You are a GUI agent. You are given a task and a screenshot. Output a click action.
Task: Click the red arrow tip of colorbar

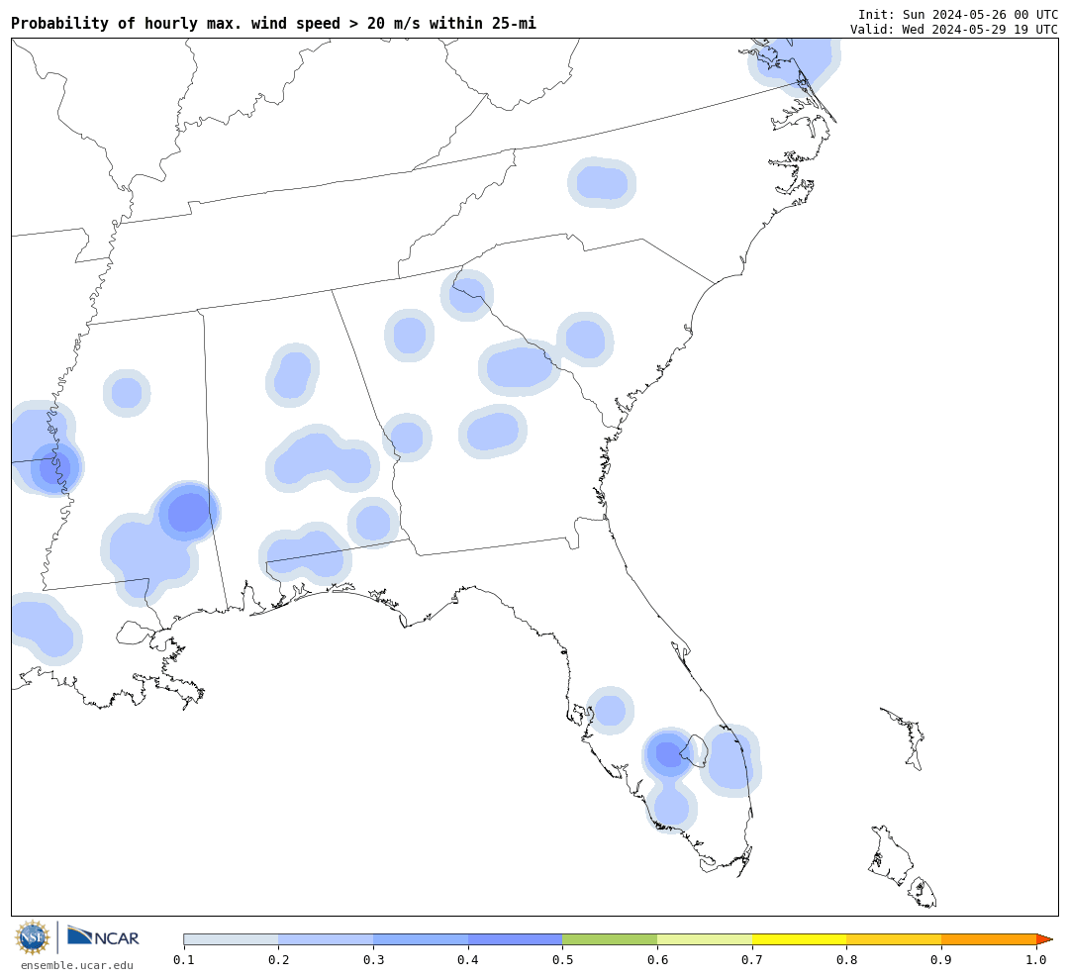coord(1044,939)
